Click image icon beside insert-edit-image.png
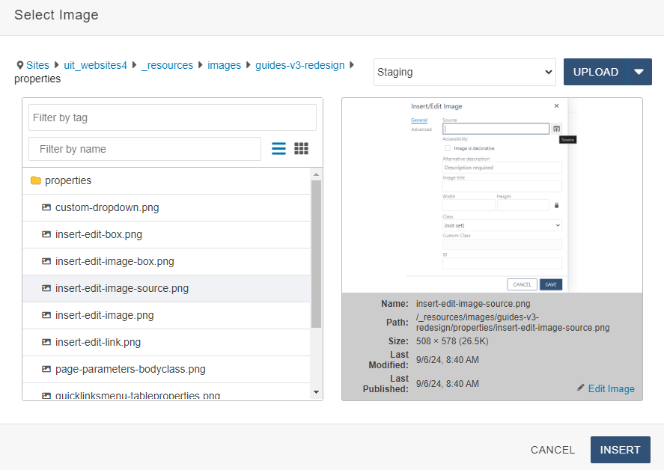Image resolution: width=664 pixels, height=470 pixels. tap(46, 315)
